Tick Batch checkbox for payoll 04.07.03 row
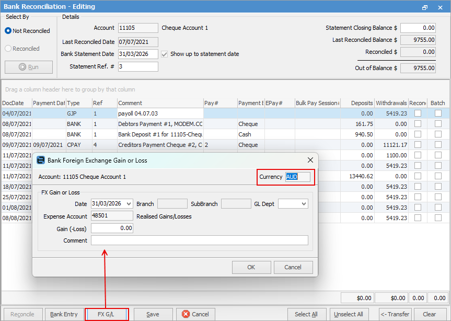 (x=438, y=113)
